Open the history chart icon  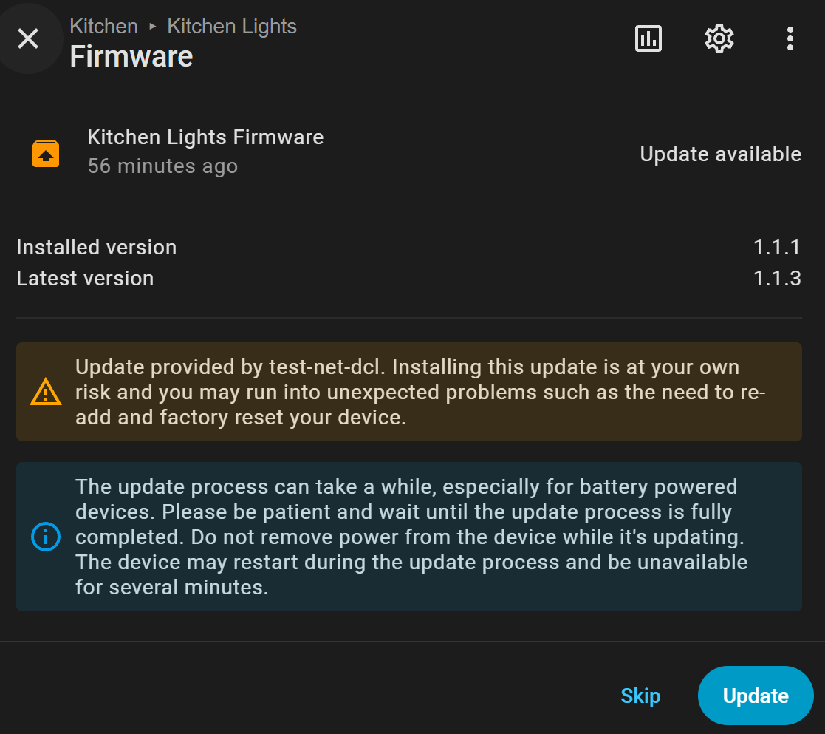coord(648,38)
